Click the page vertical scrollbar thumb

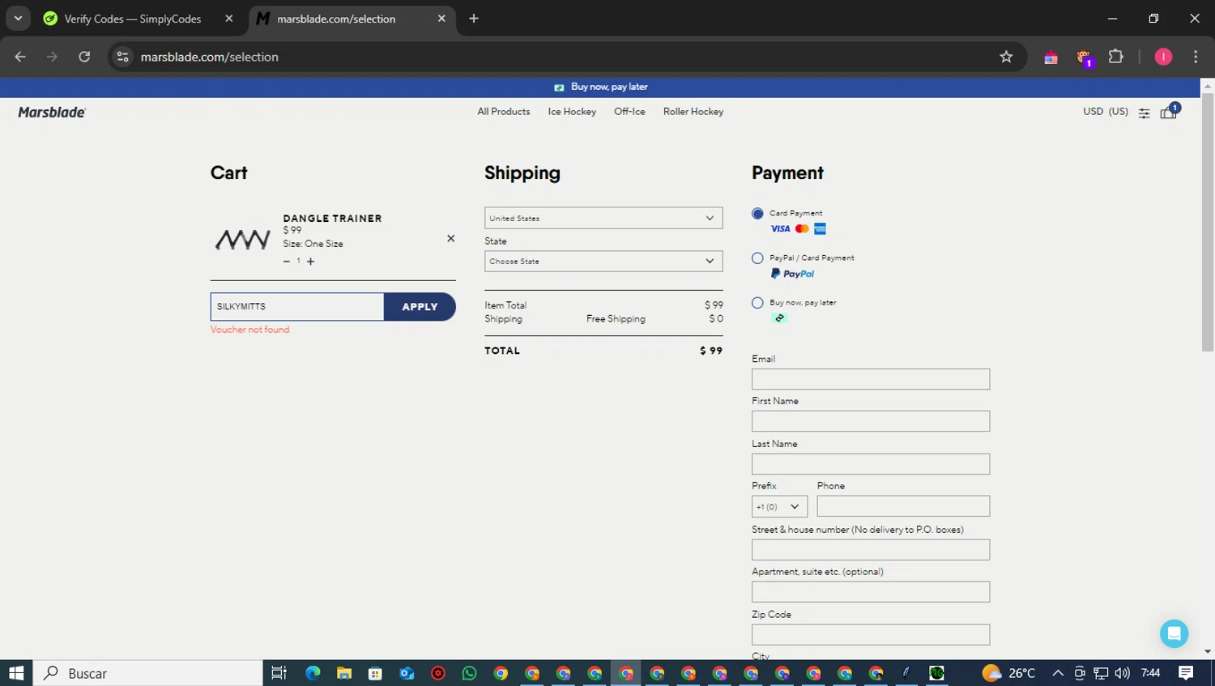tap(1207, 221)
